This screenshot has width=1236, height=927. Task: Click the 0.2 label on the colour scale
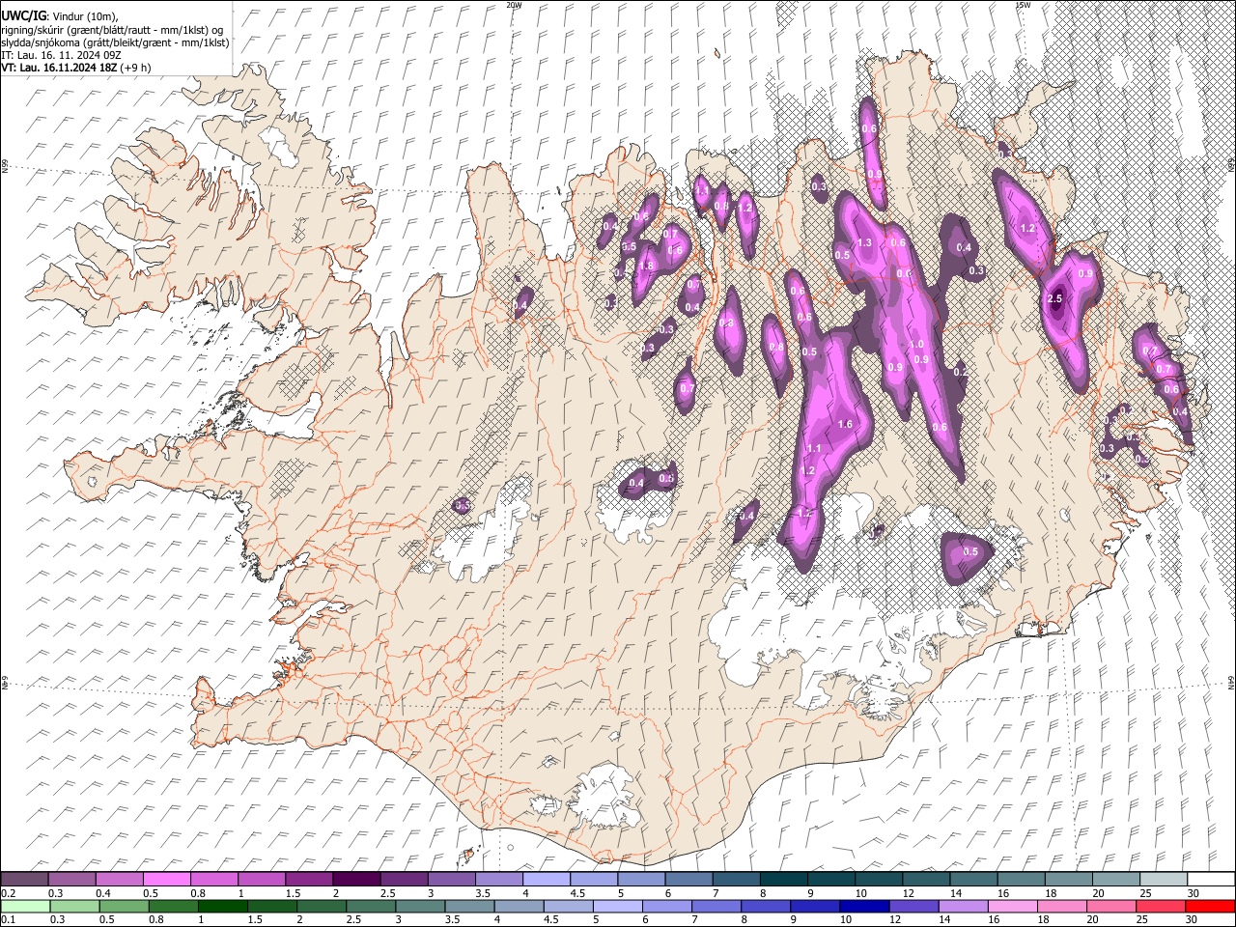pos(8,893)
